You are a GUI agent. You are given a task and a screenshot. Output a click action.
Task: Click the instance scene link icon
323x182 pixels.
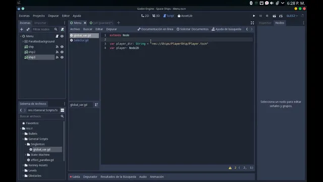pyautogui.click(x=28, y=29)
